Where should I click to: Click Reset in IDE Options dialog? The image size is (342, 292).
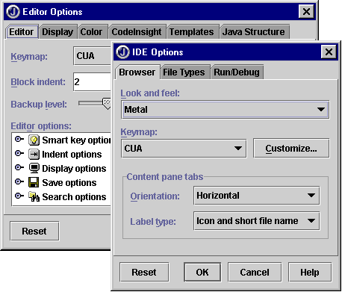click(144, 272)
